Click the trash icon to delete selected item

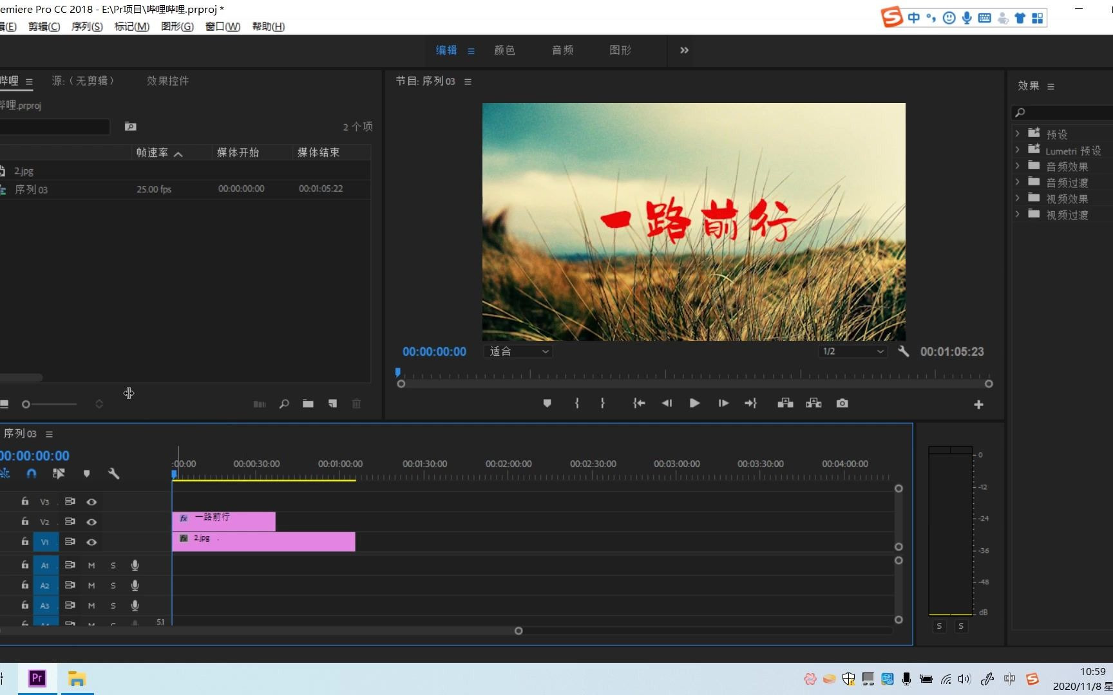coord(357,403)
